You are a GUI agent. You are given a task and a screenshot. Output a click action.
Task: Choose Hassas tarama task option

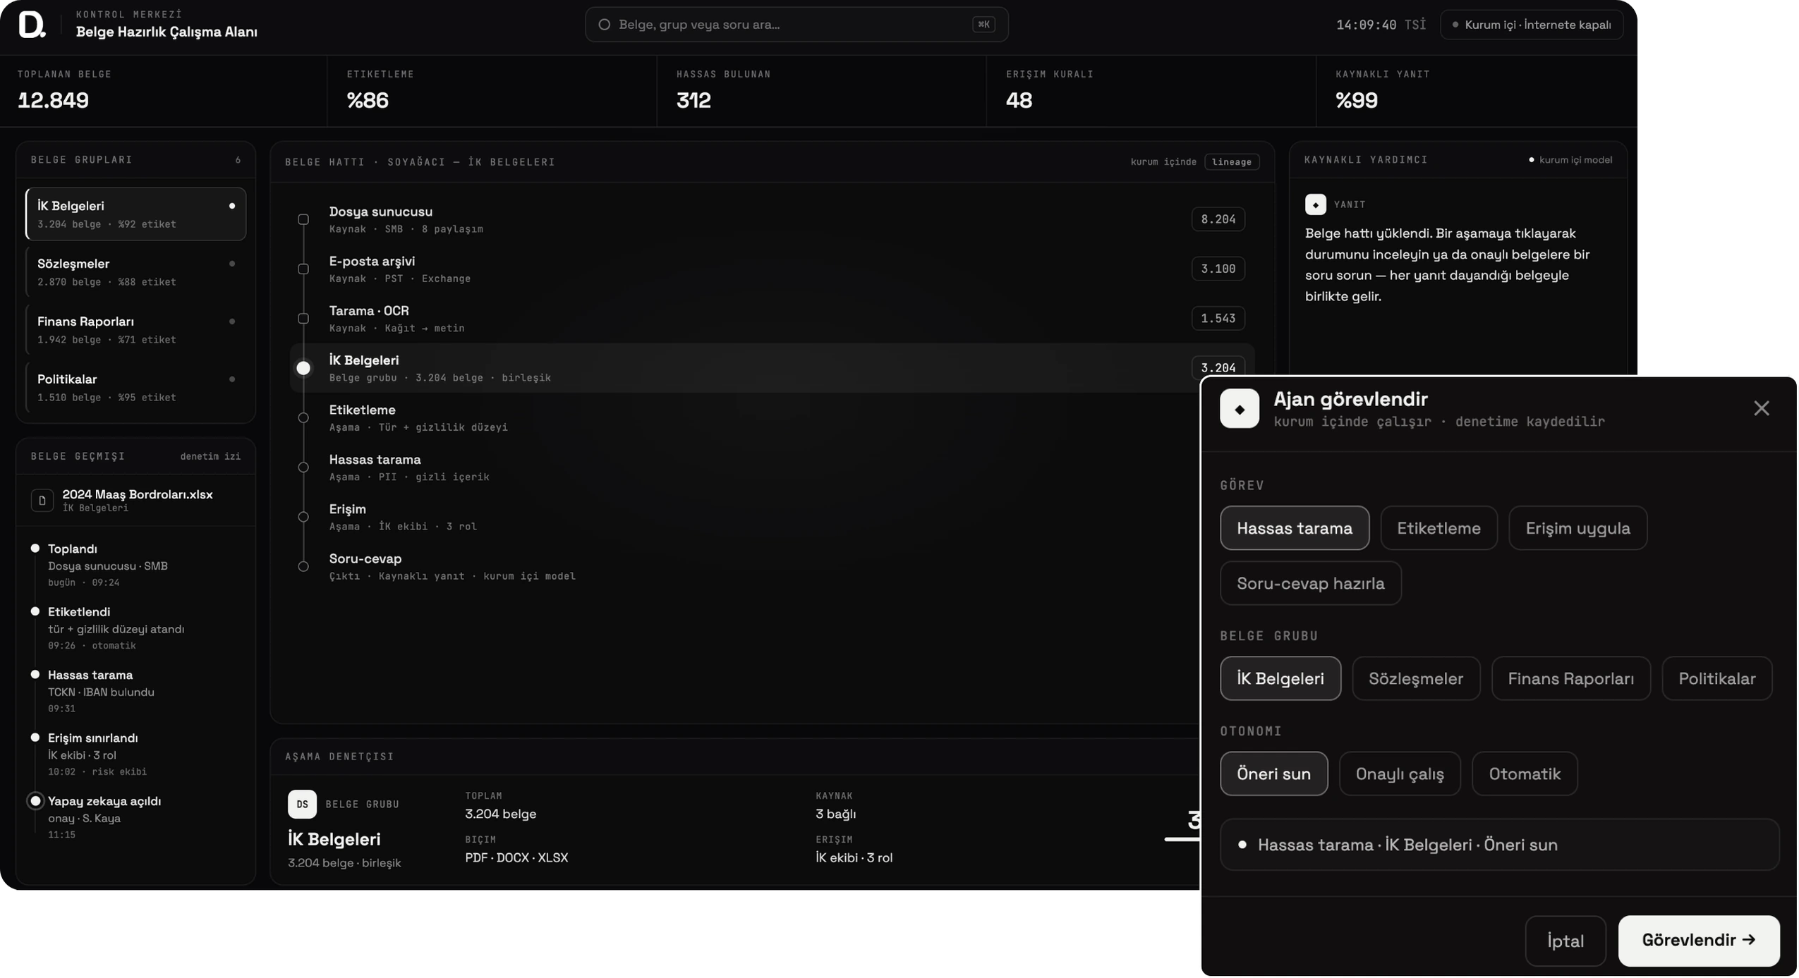1294,527
